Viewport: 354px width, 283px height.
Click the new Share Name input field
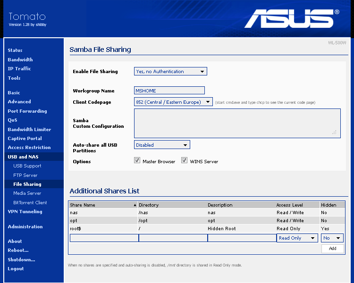pyautogui.click(x=104, y=238)
